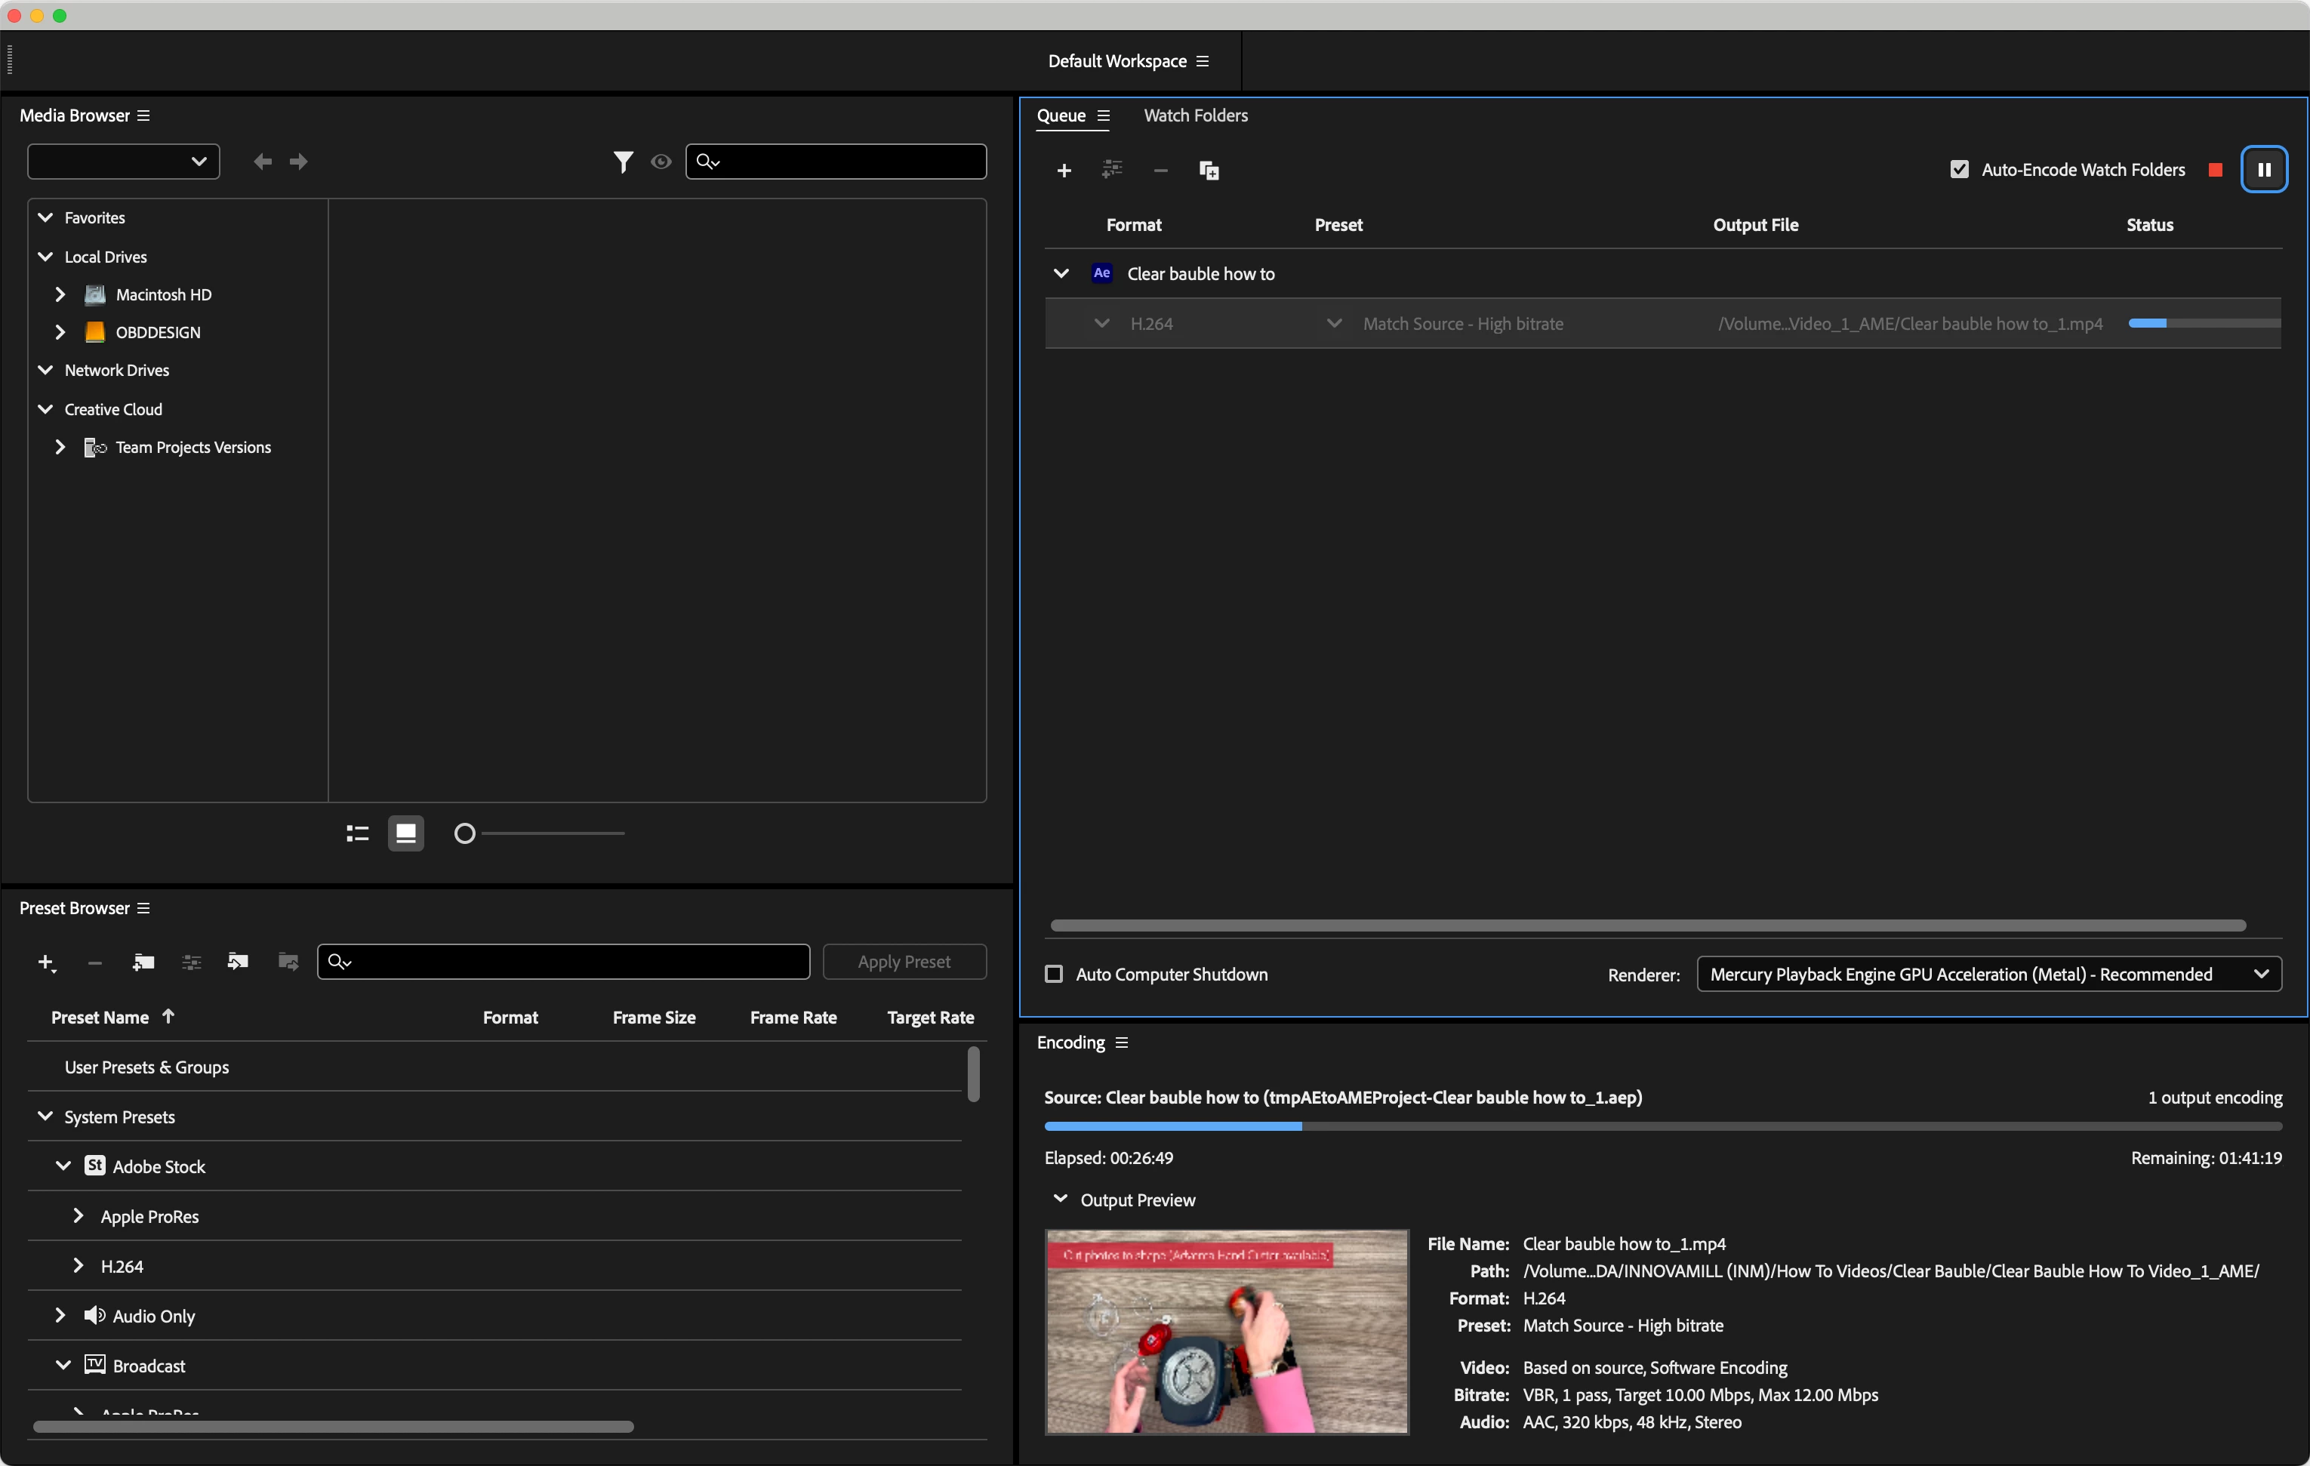The image size is (2310, 1466).
Task: Expand the Macintosh HD drive
Action: pos(60,294)
